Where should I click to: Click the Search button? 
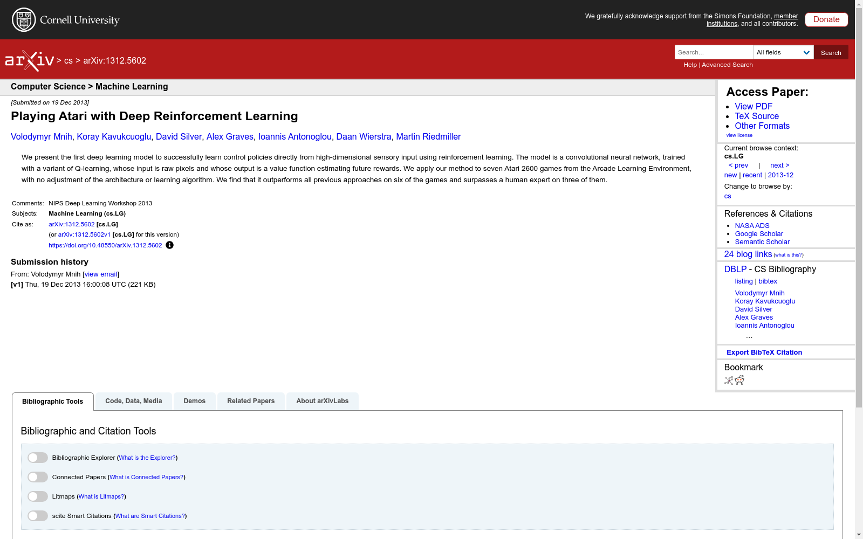(831, 52)
